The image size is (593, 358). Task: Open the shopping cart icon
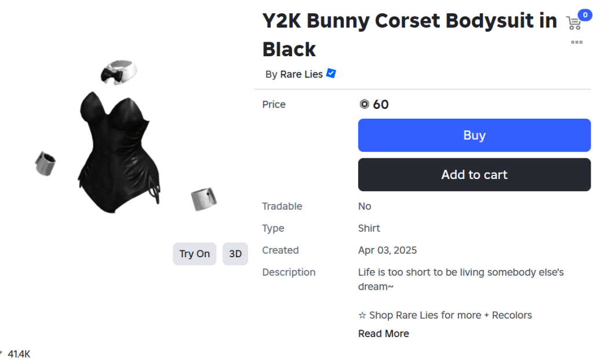[x=573, y=23]
